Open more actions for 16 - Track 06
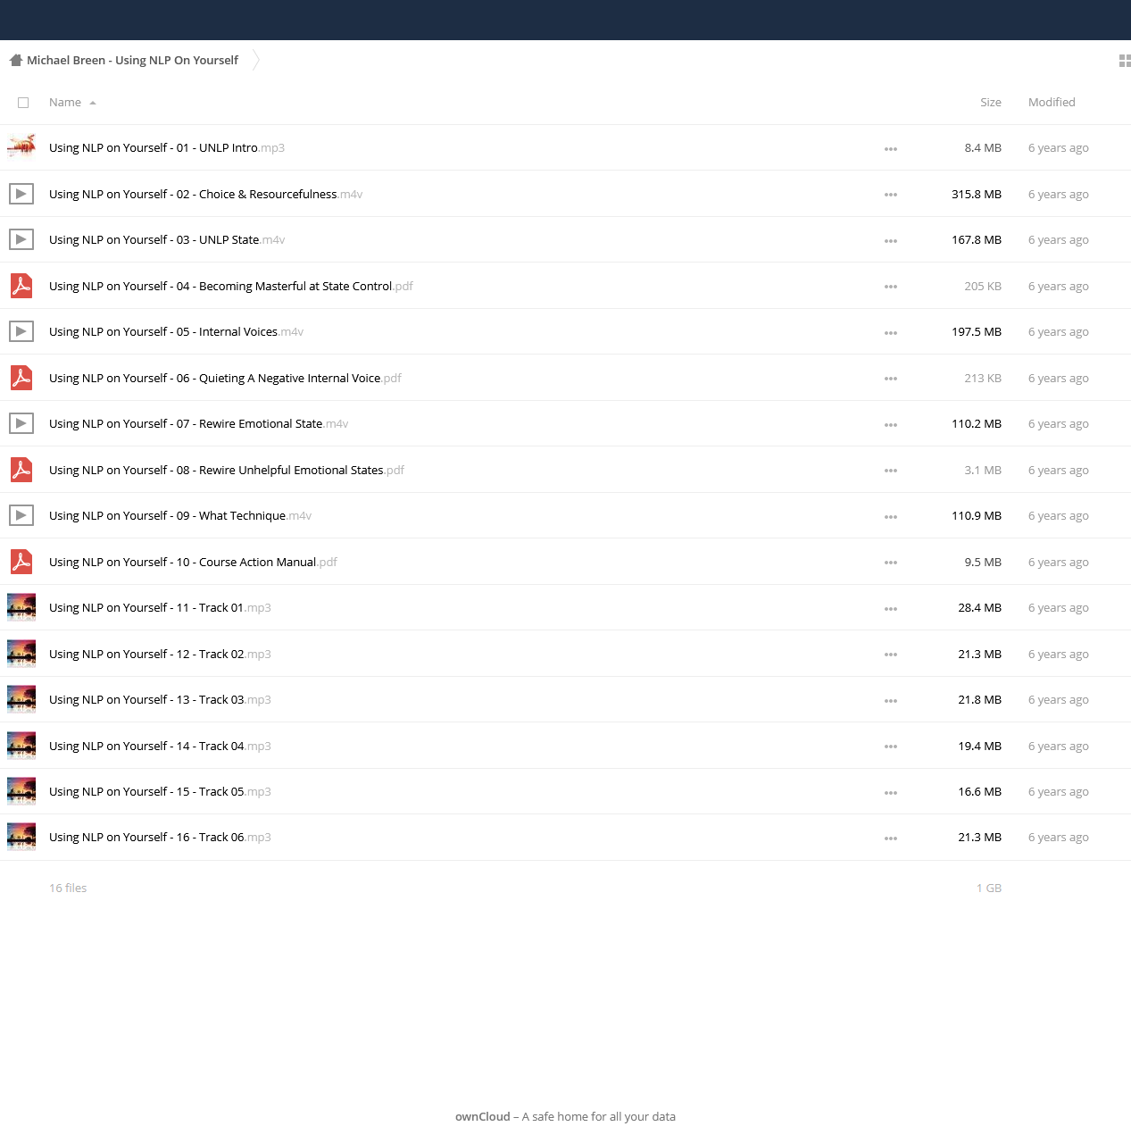Viewport: 1131px width, 1143px height. tap(891, 838)
